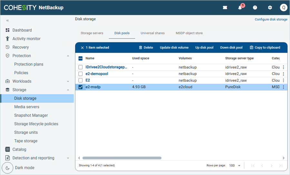
Task: Toggle the Dark mode moon icon
Action: (x=8, y=168)
